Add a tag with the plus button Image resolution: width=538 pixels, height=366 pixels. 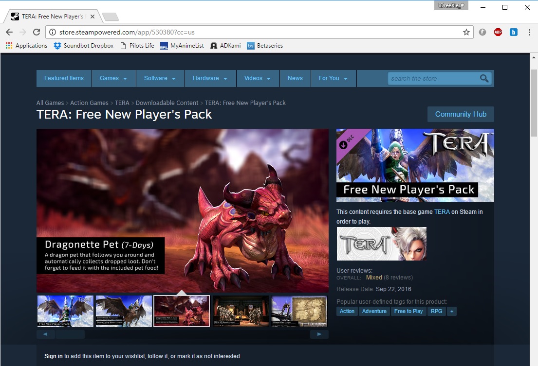coord(452,311)
